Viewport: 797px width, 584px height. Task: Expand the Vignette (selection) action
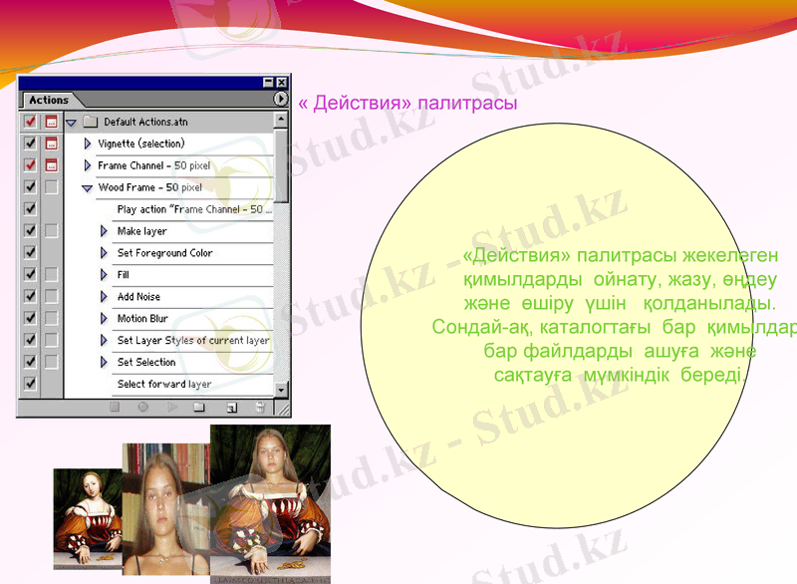point(87,143)
